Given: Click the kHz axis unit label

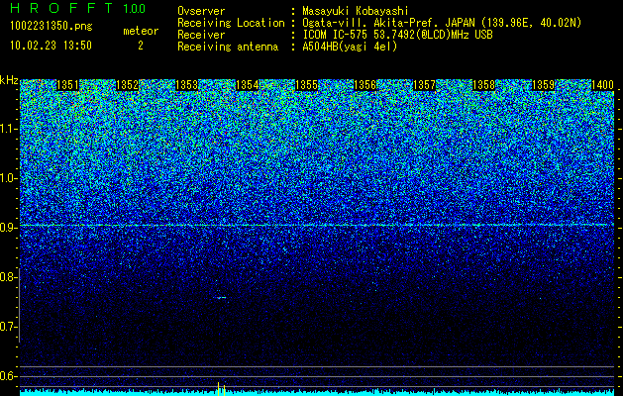Looking at the screenshot, I should [9, 80].
